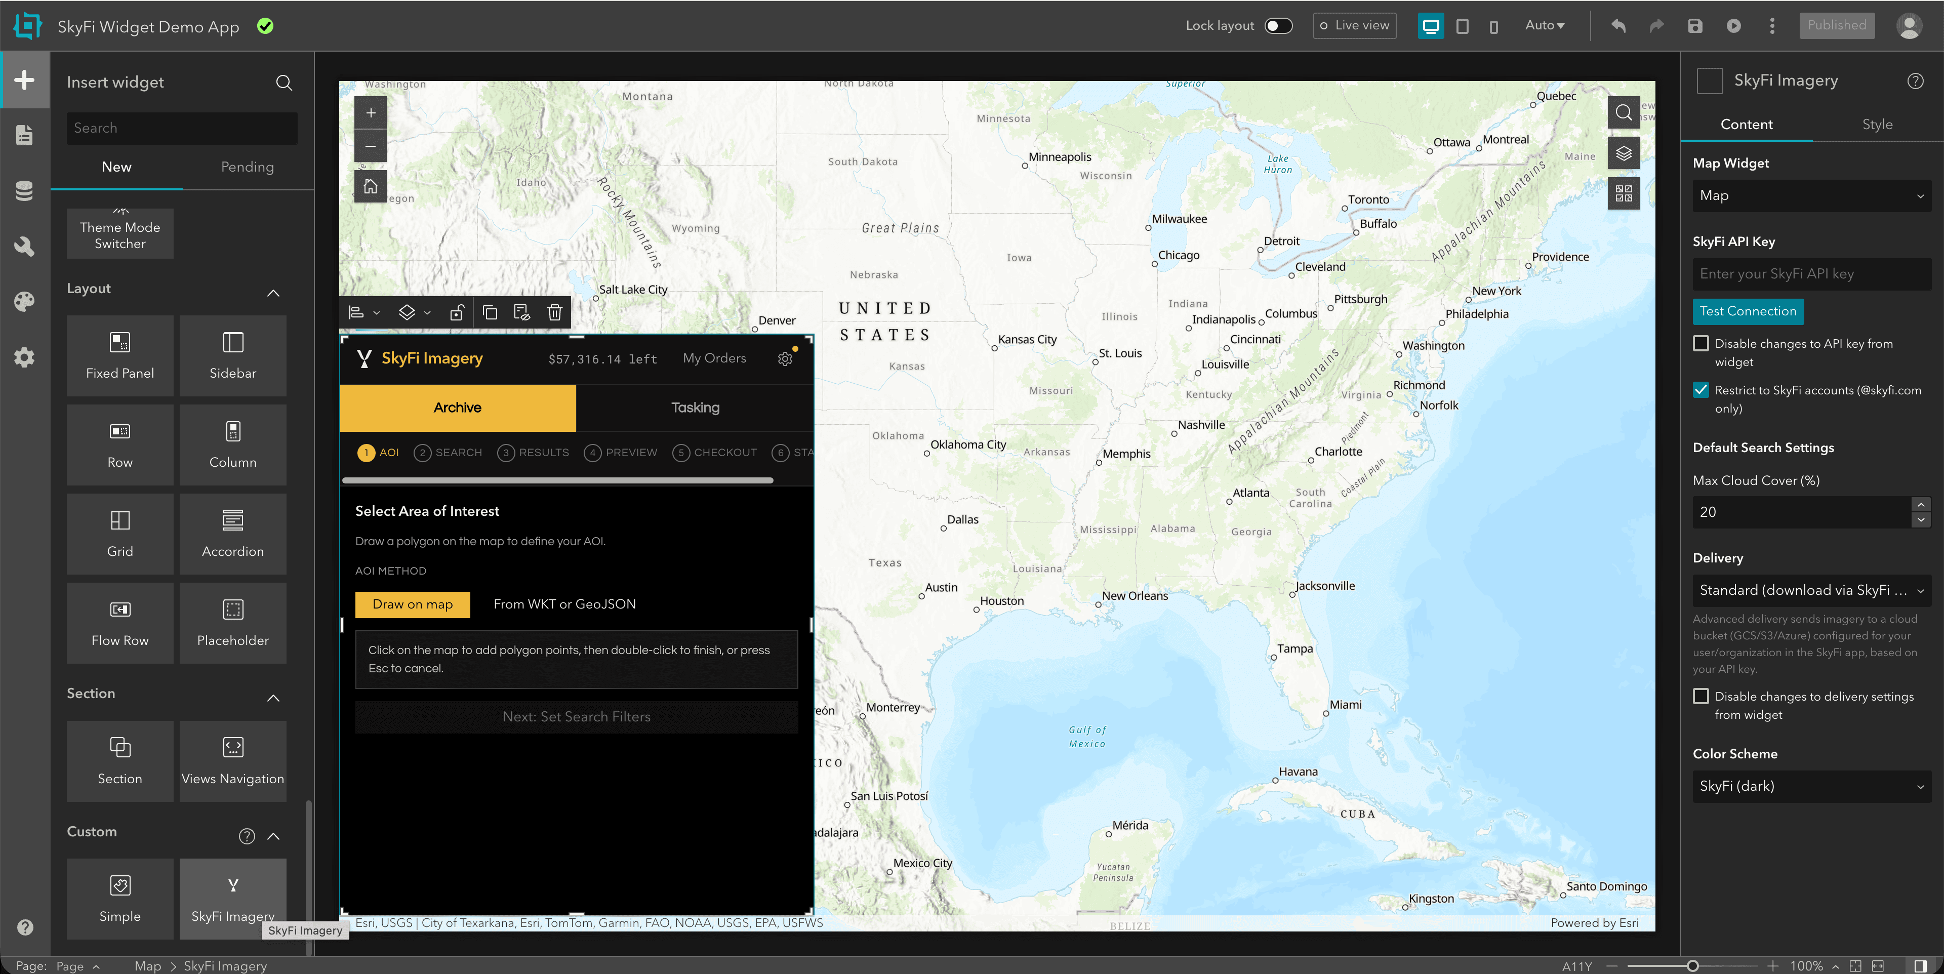Open the Page panel in left rail

click(x=24, y=135)
